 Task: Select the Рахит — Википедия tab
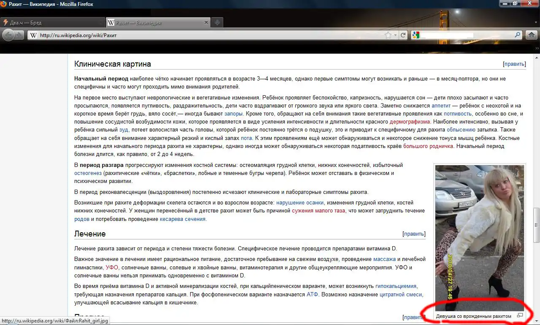click(156, 23)
